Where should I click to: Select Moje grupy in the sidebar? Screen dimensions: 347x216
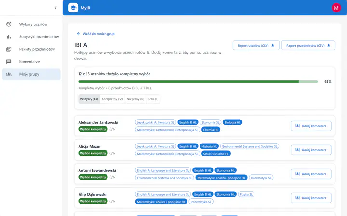(31, 74)
